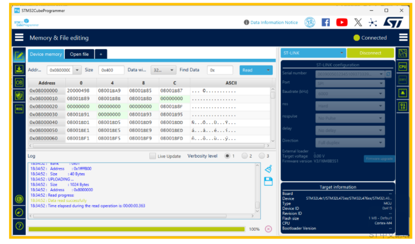This screenshot has width=415, height=244.
Task: Open the nsspulse dropdown
Action: (x=350, y=118)
